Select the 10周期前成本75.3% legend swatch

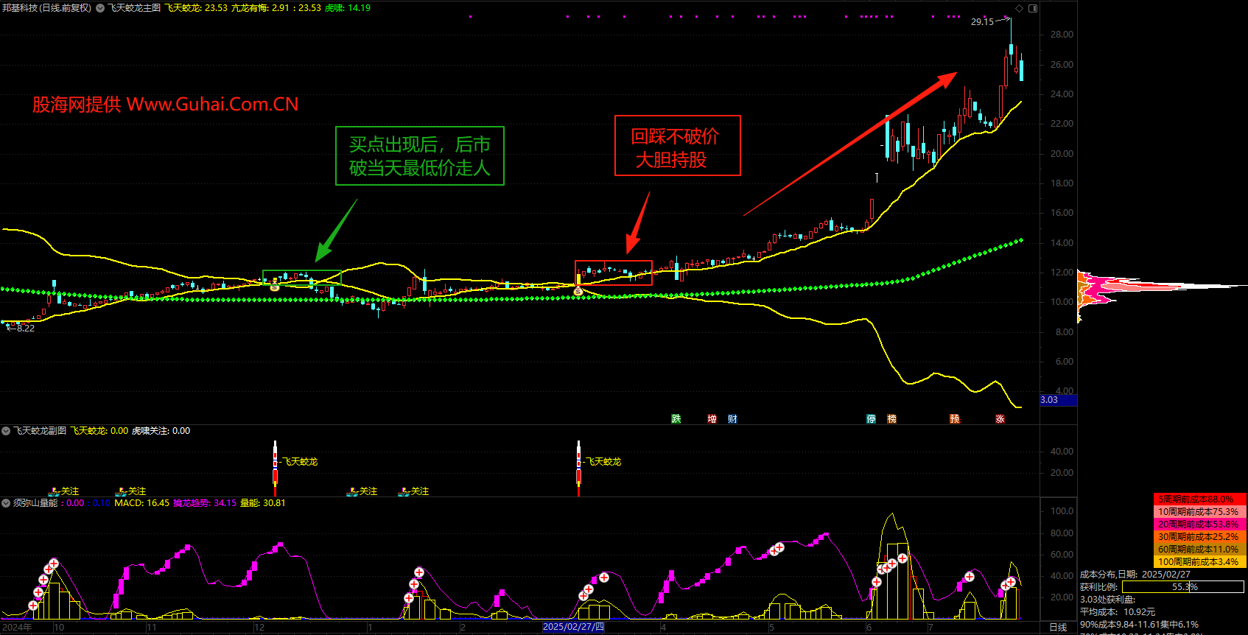(1200, 512)
